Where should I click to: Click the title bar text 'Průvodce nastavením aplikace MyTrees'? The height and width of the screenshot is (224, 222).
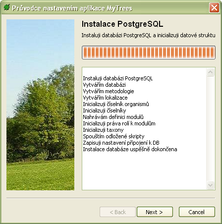tap(72, 8)
